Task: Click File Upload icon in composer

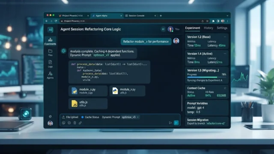Action: tap(63, 117)
